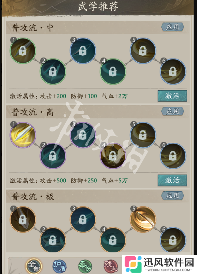
Task: Select locked skill slot 3 in 普攻流·极
Action: click(x=83, y=220)
